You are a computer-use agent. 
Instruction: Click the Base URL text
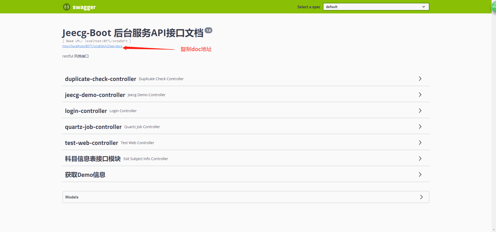[97, 41]
